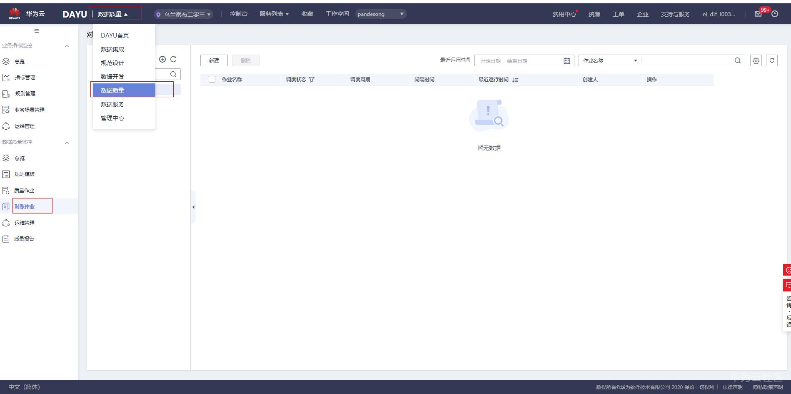Refresh the job list with the refresh icon
Viewport: 791px width, 394px height.
point(772,60)
